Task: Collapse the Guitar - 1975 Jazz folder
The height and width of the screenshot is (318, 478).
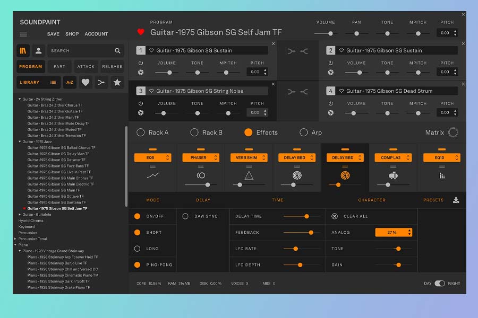Action: coord(20,142)
